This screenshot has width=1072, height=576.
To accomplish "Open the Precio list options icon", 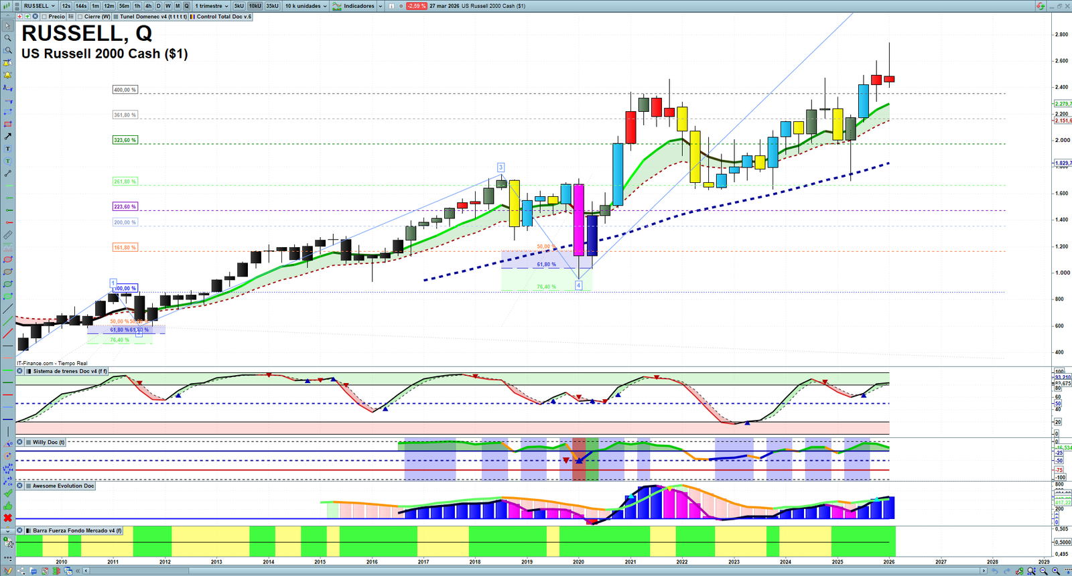I will (x=71, y=17).
